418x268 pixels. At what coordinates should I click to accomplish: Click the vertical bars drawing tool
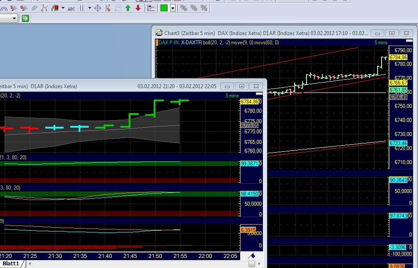pyautogui.click(x=81, y=8)
